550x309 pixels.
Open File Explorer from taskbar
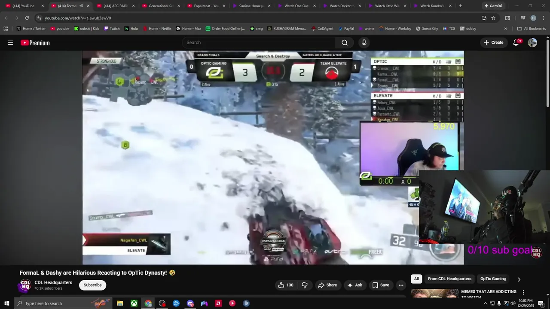pyautogui.click(x=120, y=303)
